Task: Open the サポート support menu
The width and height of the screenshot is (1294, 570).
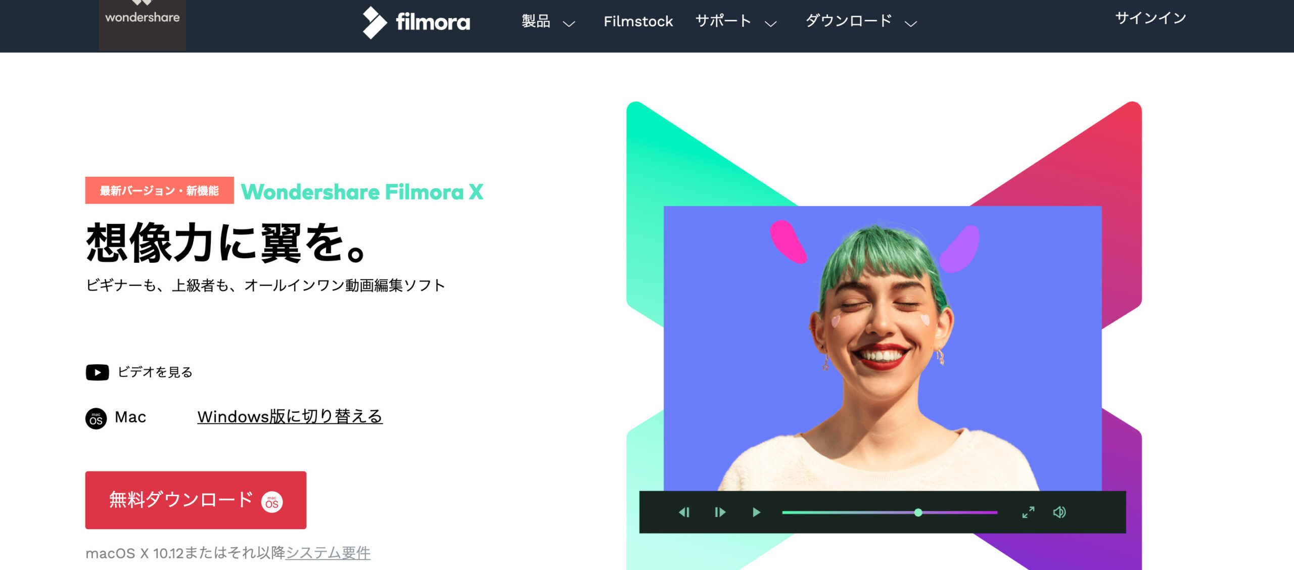Action: coord(723,21)
